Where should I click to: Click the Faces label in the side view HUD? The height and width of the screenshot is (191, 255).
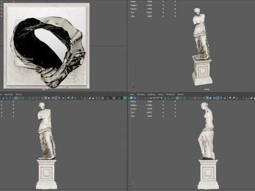[134, 109]
